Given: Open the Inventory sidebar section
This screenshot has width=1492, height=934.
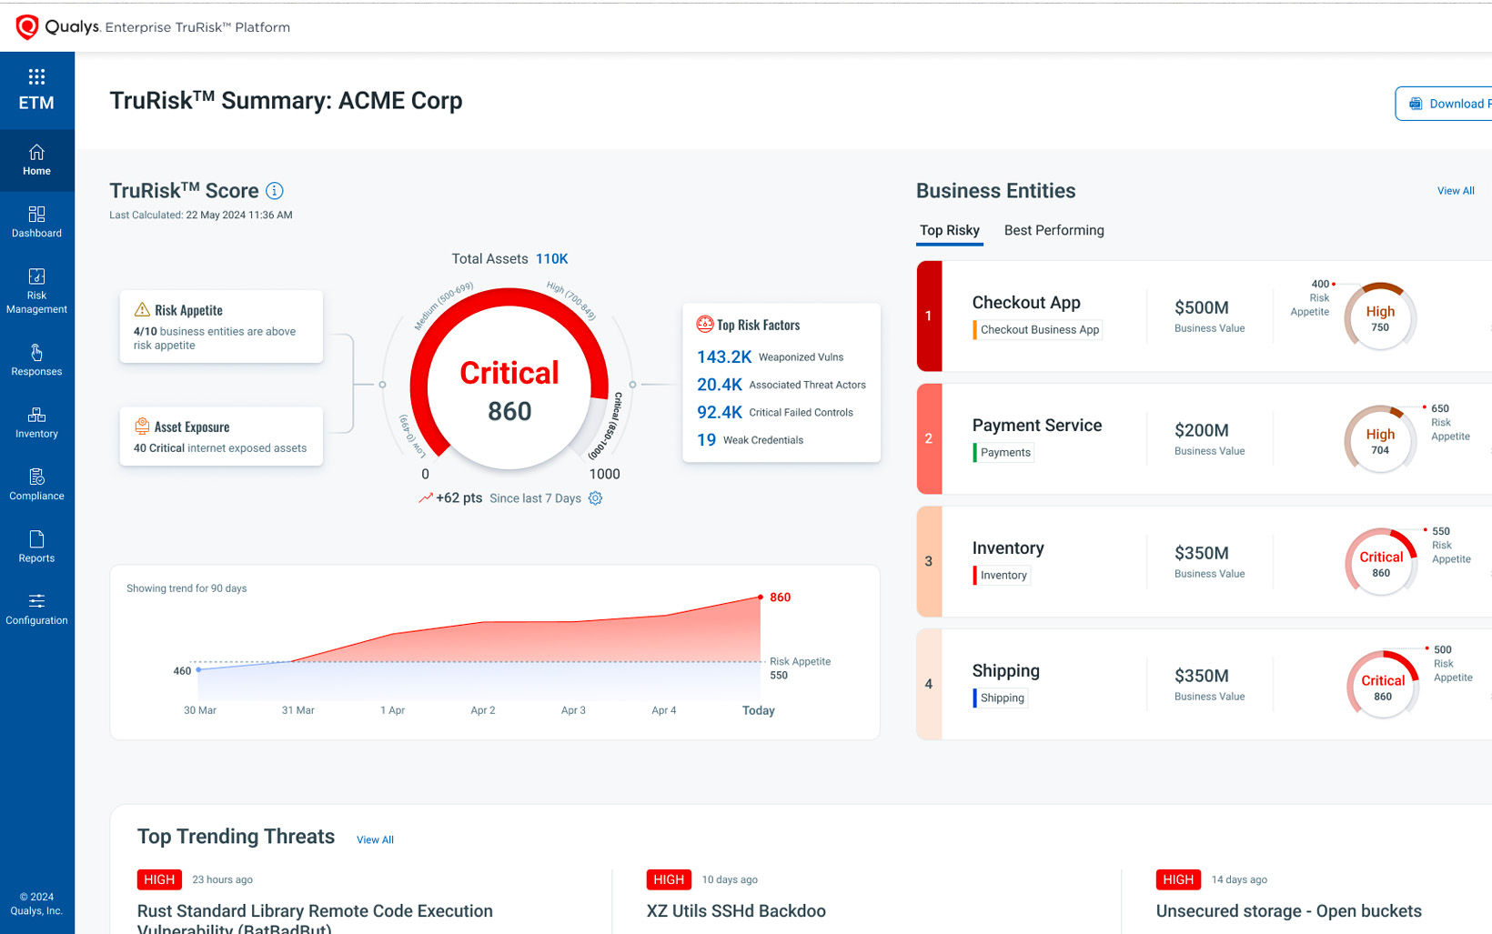Looking at the screenshot, I should [36, 423].
